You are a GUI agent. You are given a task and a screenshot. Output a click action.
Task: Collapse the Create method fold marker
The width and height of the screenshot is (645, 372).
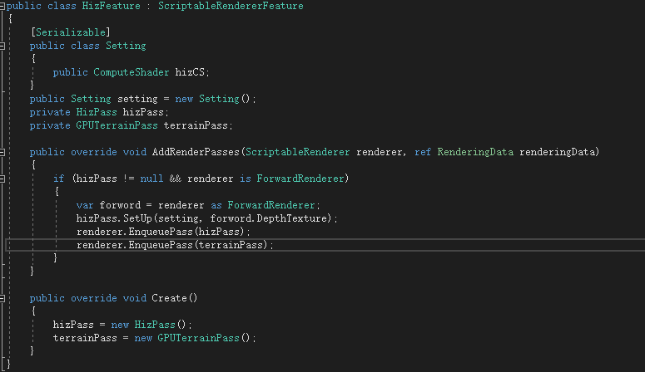click(2, 298)
